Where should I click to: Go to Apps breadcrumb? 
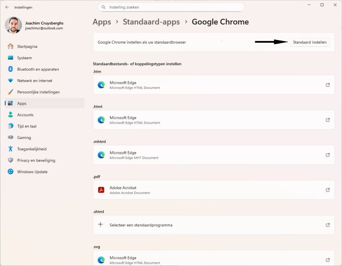pyautogui.click(x=102, y=22)
